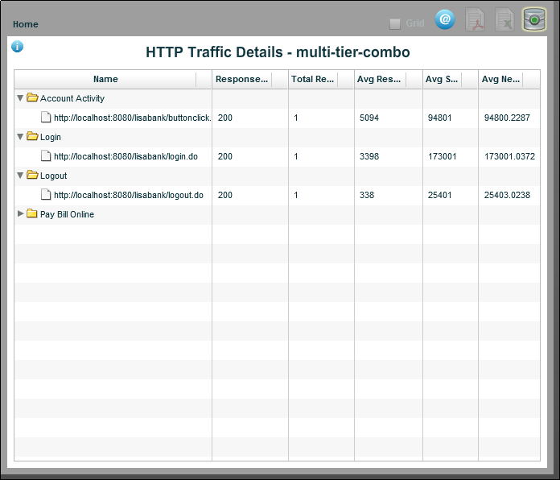
Task: Expand the Pay Bill Online folder
Action: pyautogui.click(x=20, y=213)
